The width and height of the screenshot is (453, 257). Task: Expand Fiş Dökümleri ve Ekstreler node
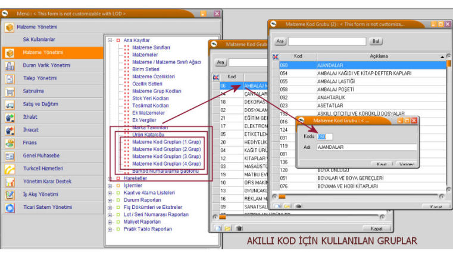click(x=110, y=208)
